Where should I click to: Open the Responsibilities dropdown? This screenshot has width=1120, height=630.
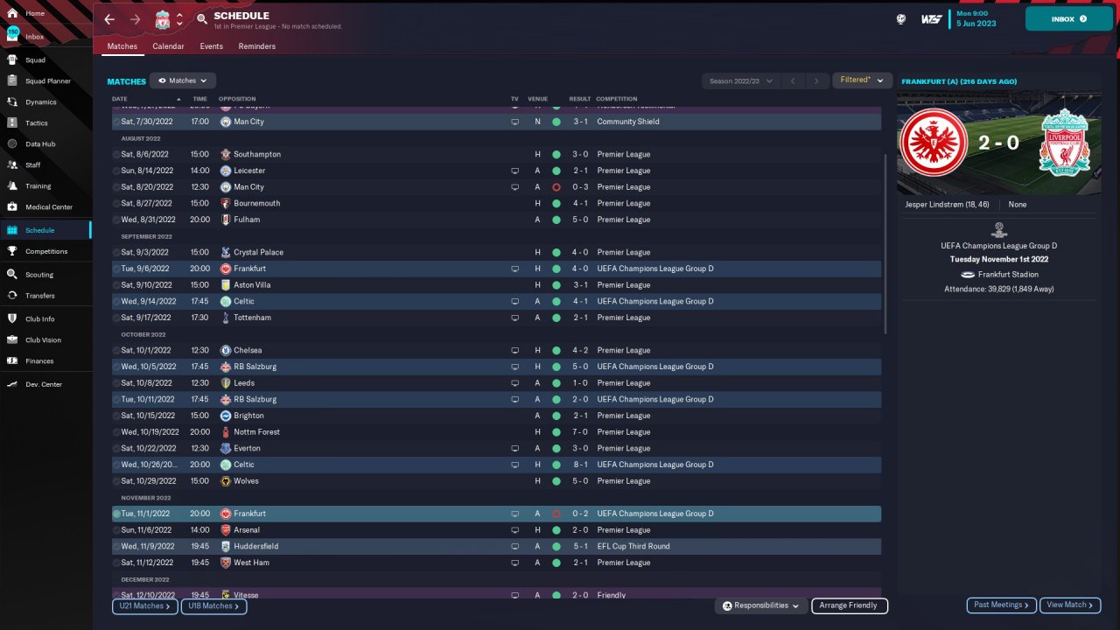pyautogui.click(x=760, y=605)
